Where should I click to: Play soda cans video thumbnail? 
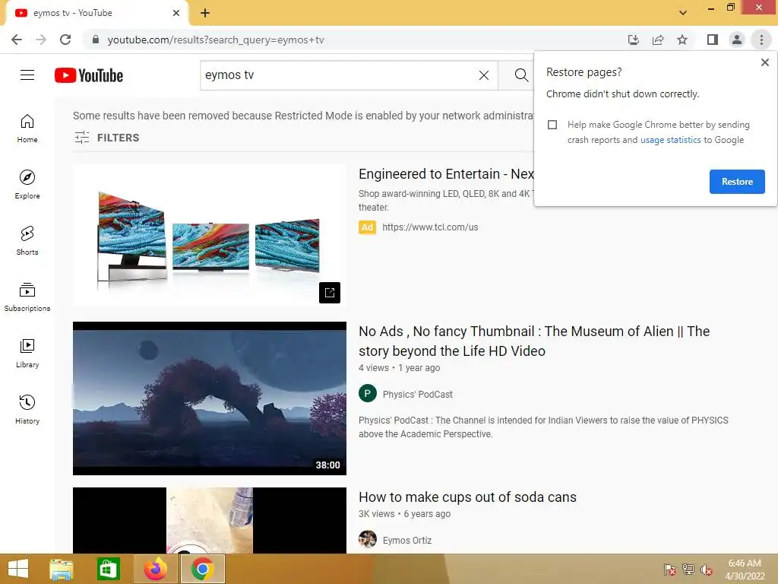point(210,520)
